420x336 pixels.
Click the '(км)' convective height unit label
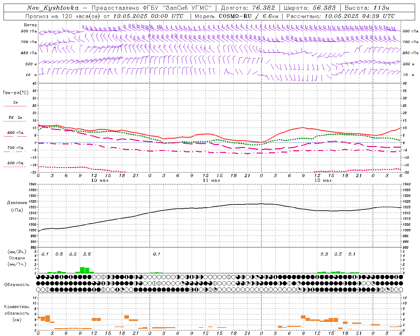tap(17, 320)
